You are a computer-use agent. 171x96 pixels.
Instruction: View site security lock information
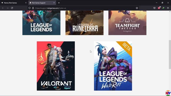[33, 8]
